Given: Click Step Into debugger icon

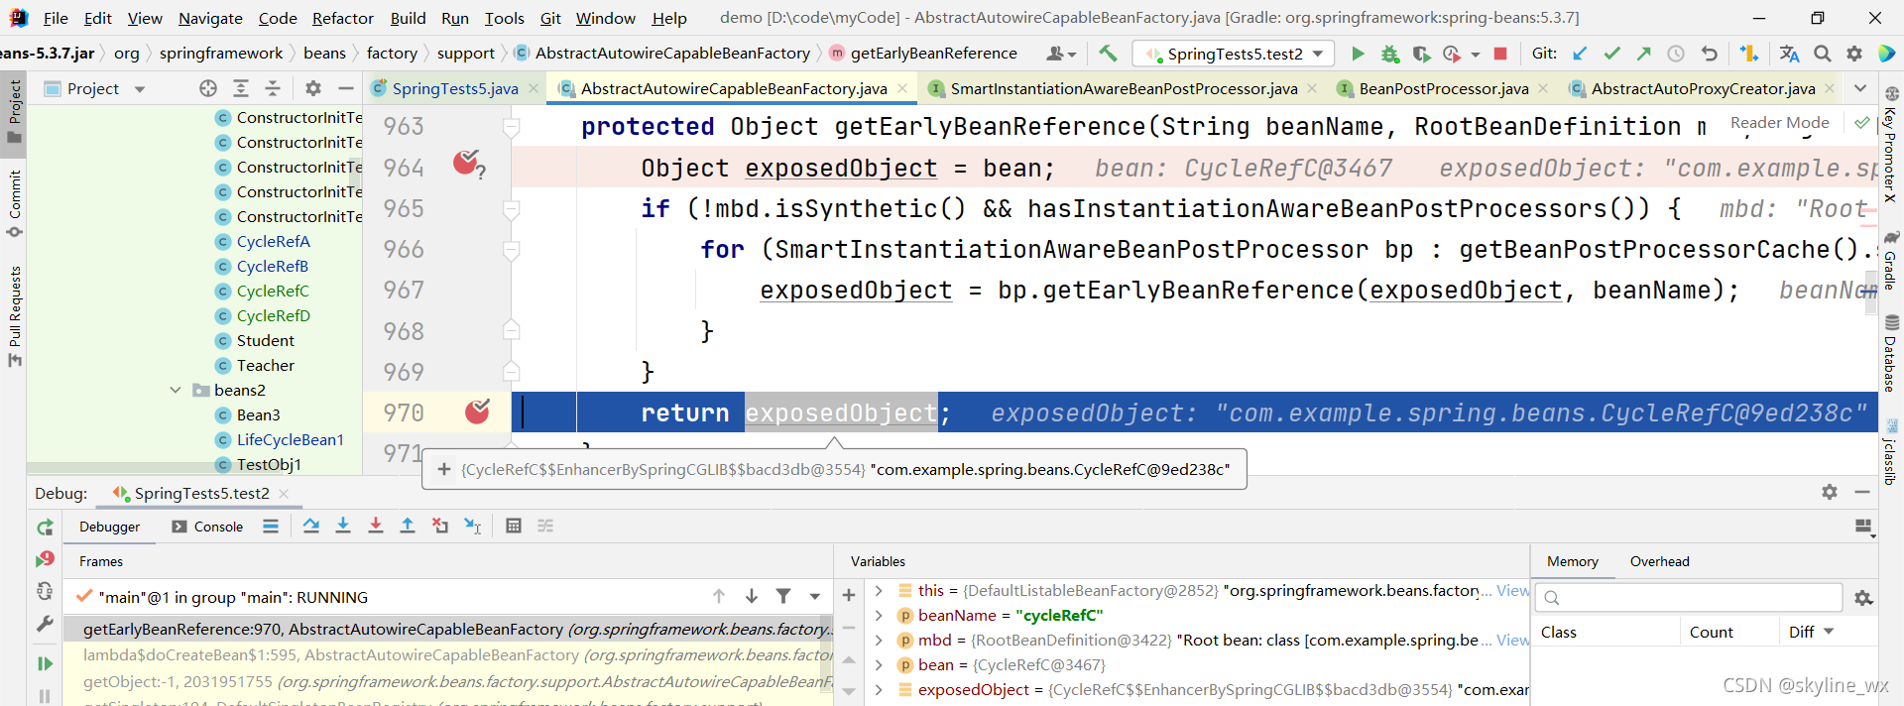Looking at the screenshot, I should pos(343,526).
